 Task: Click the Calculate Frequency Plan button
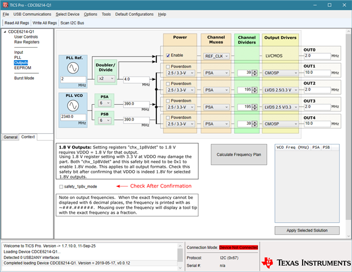(239, 155)
